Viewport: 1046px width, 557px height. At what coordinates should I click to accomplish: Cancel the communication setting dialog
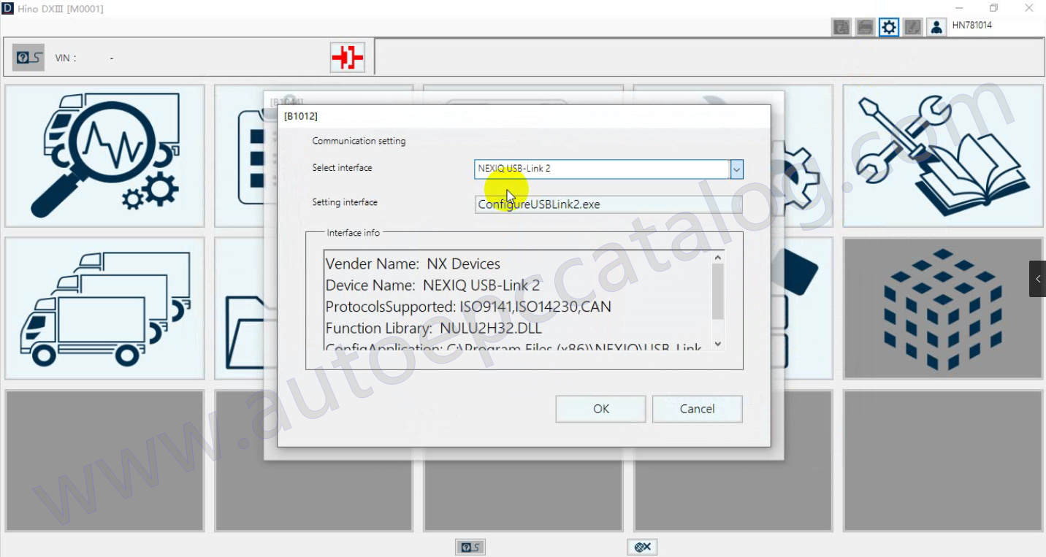[x=697, y=409]
